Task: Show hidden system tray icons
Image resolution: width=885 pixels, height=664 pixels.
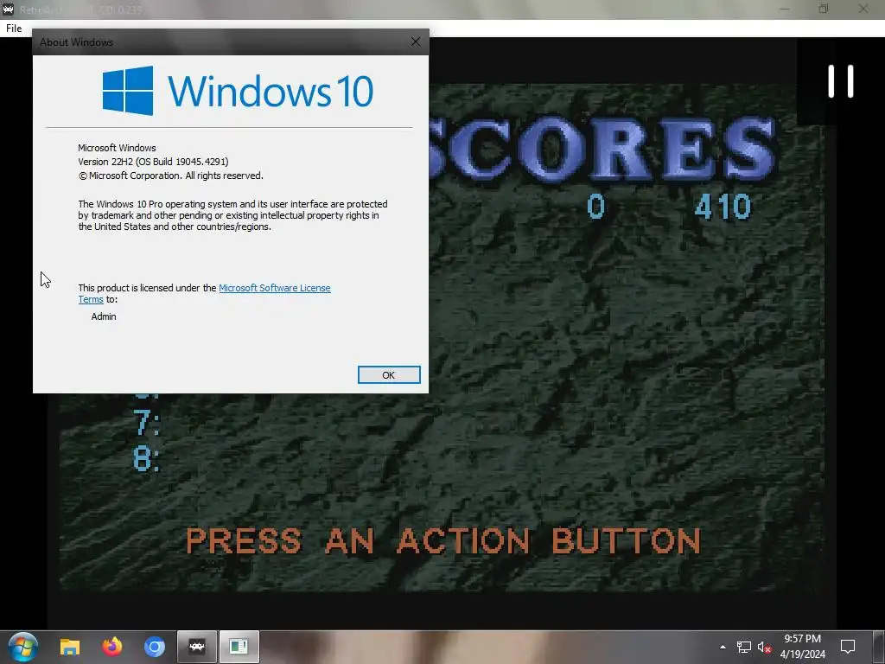Action: (723, 647)
